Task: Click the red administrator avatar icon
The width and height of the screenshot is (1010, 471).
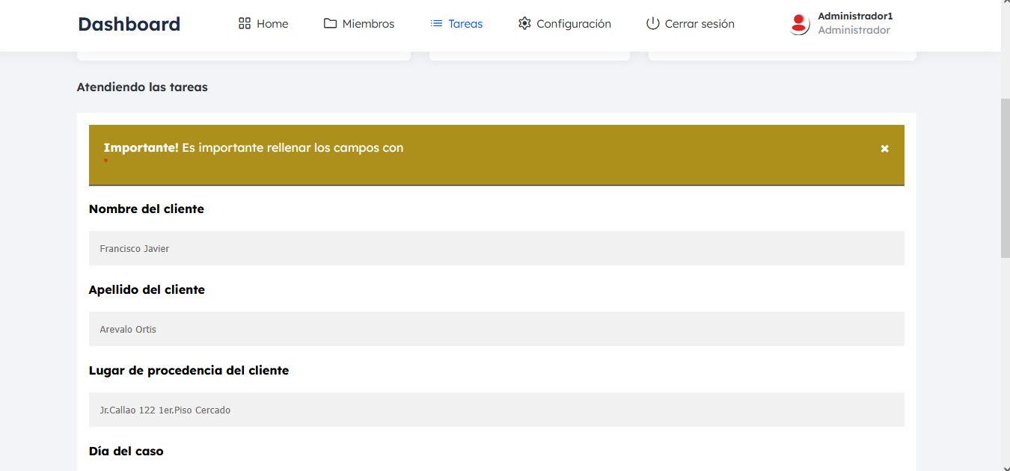Action: coord(800,24)
